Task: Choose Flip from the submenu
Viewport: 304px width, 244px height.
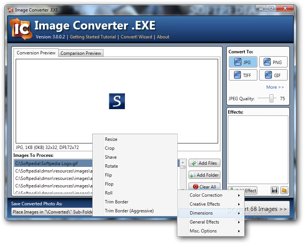Action: [x=135, y=175]
